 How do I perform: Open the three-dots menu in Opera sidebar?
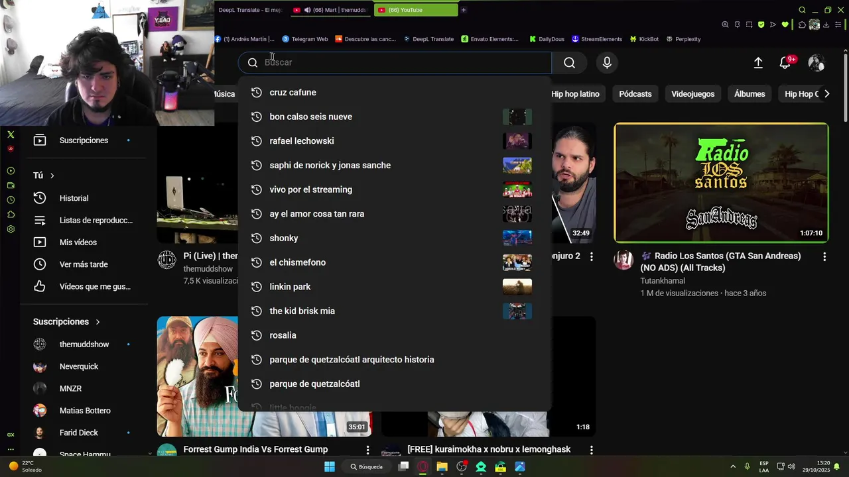click(x=11, y=449)
